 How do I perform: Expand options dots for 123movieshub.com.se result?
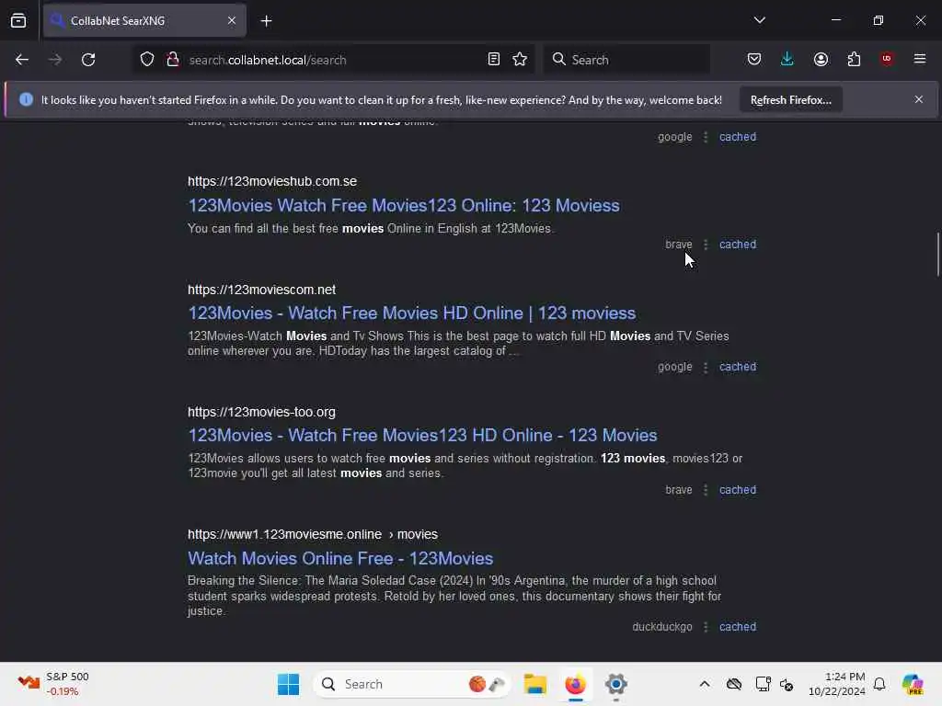pyautogui.click(x=706, y=245)
